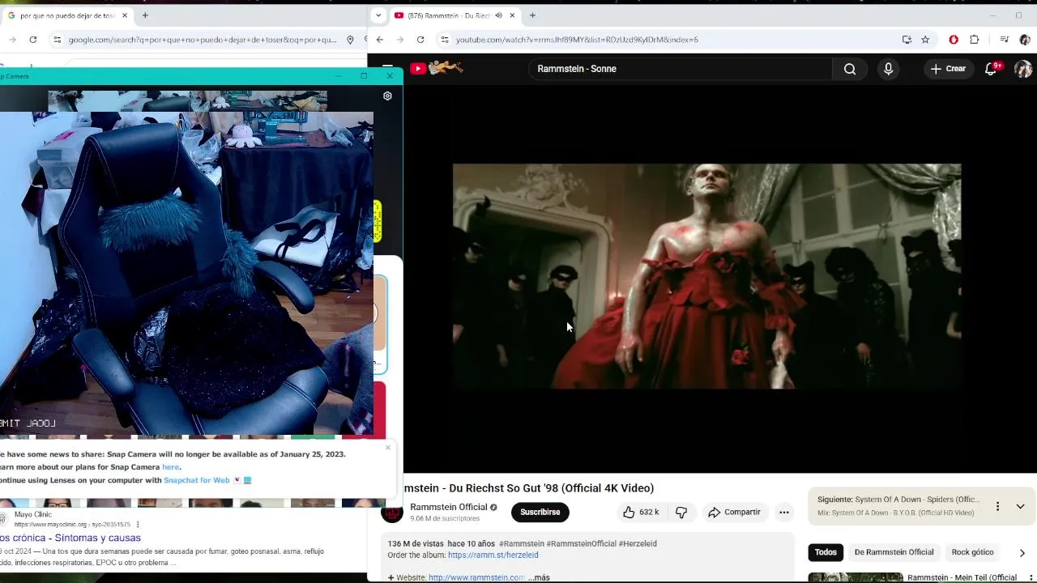This screenshot has height=583, width=1037.
Task: Open a new tab in YouTube window
Action: coord(532,15)
